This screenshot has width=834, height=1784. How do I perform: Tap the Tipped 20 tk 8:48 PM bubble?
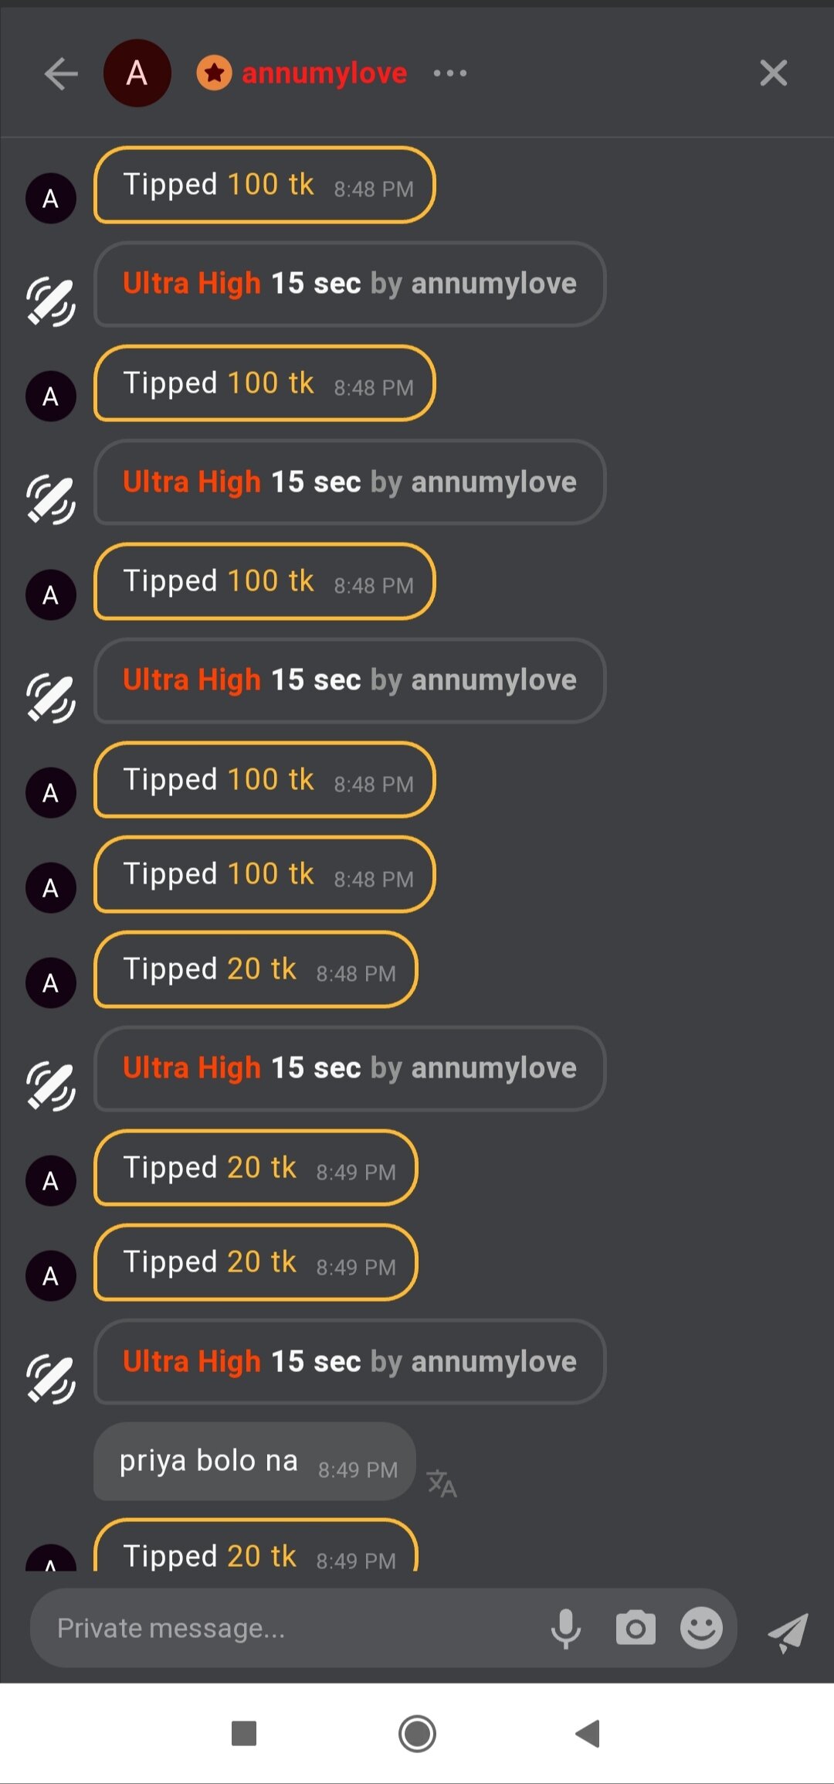point(255,969)
